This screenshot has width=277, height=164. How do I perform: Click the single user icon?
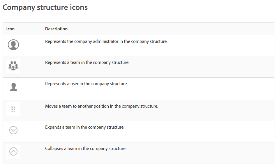(x=14, y=87)
